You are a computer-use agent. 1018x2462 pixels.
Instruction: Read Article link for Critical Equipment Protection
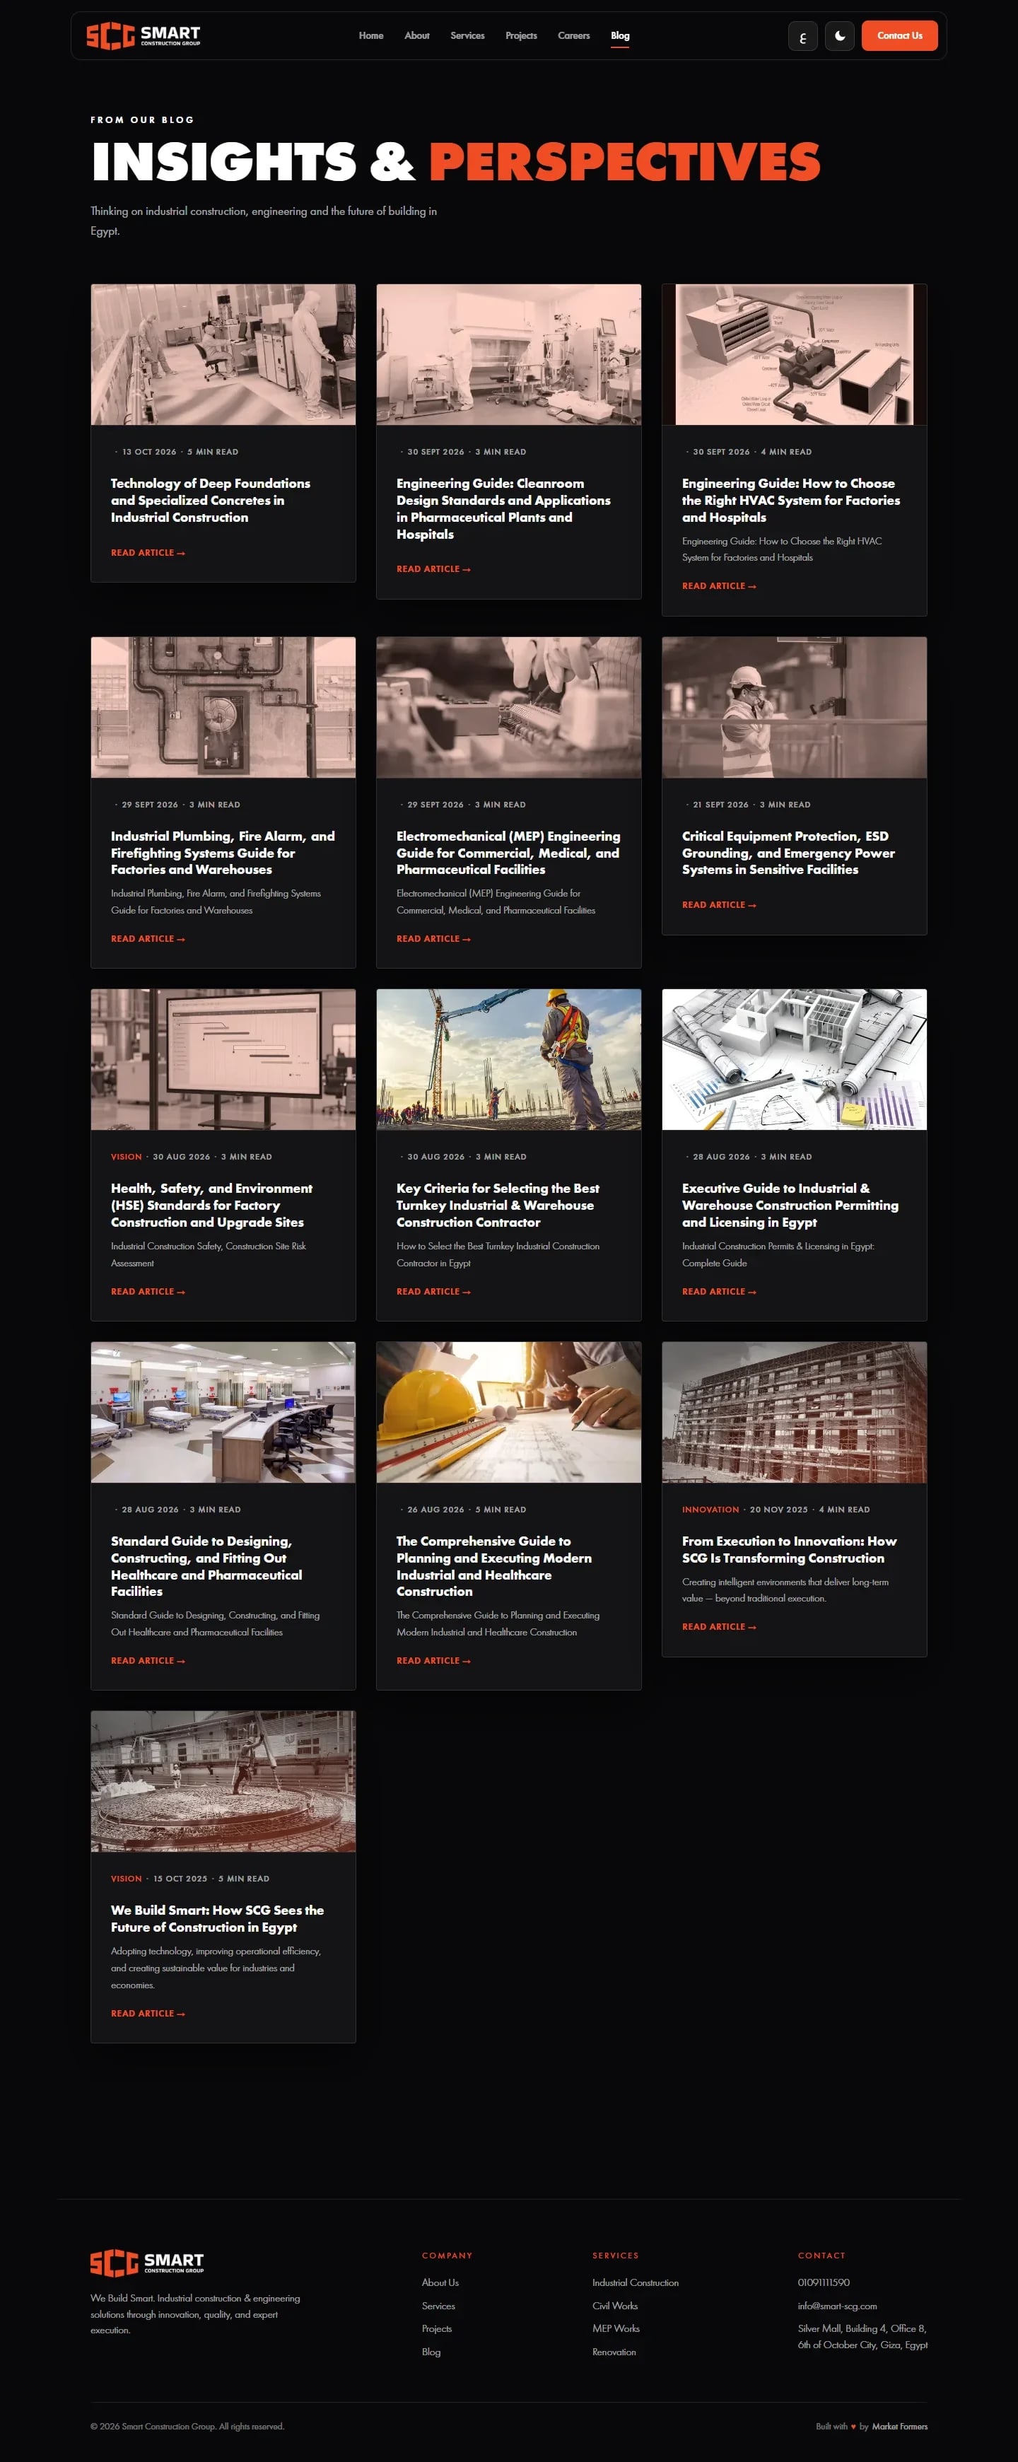point(719,905)
